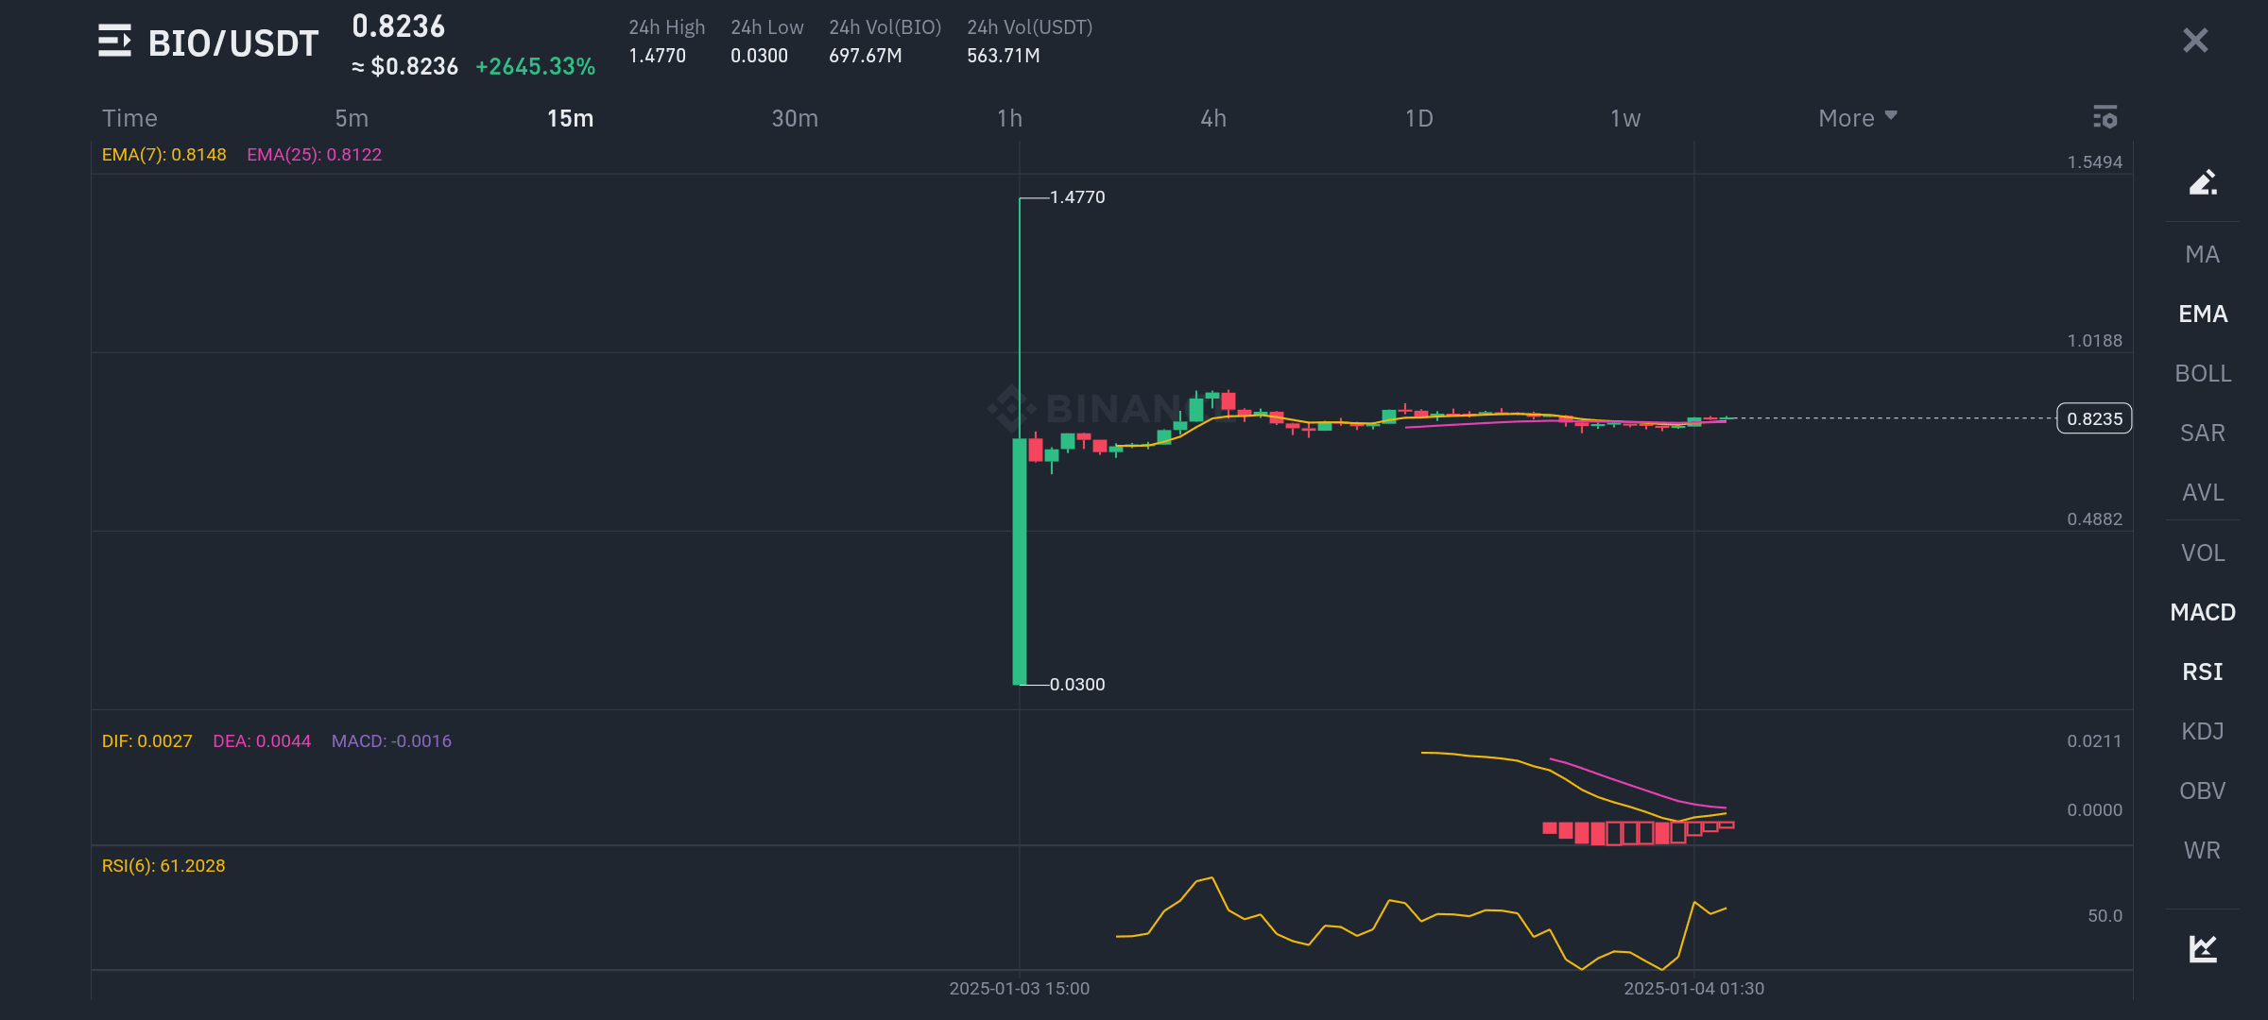Select the 1D interval
Image resolution: width=2268 pixels, height=1020 pixels.
click(1418, 118)
